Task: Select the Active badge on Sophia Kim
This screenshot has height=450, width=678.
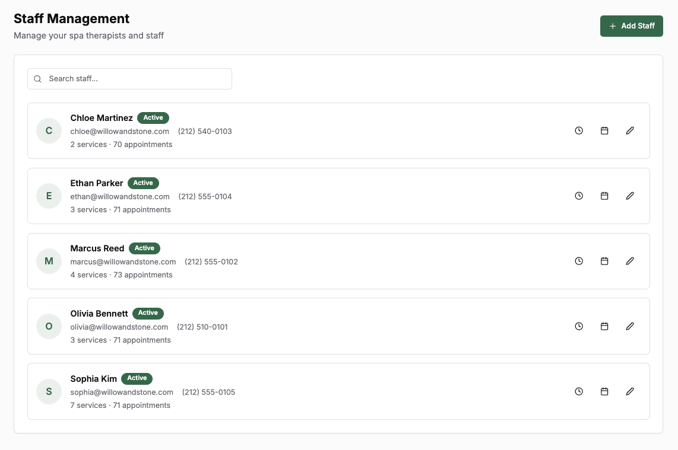Action: coord(137,378)
